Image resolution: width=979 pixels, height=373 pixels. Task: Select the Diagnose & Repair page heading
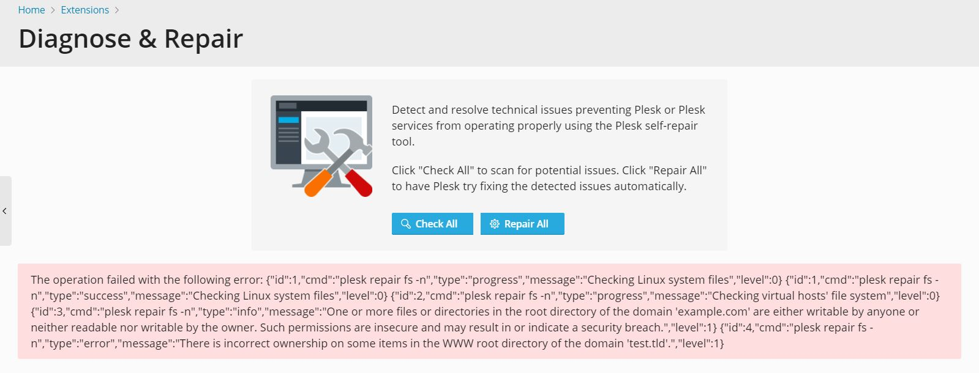pyautogui.click(x=130, y=39)
